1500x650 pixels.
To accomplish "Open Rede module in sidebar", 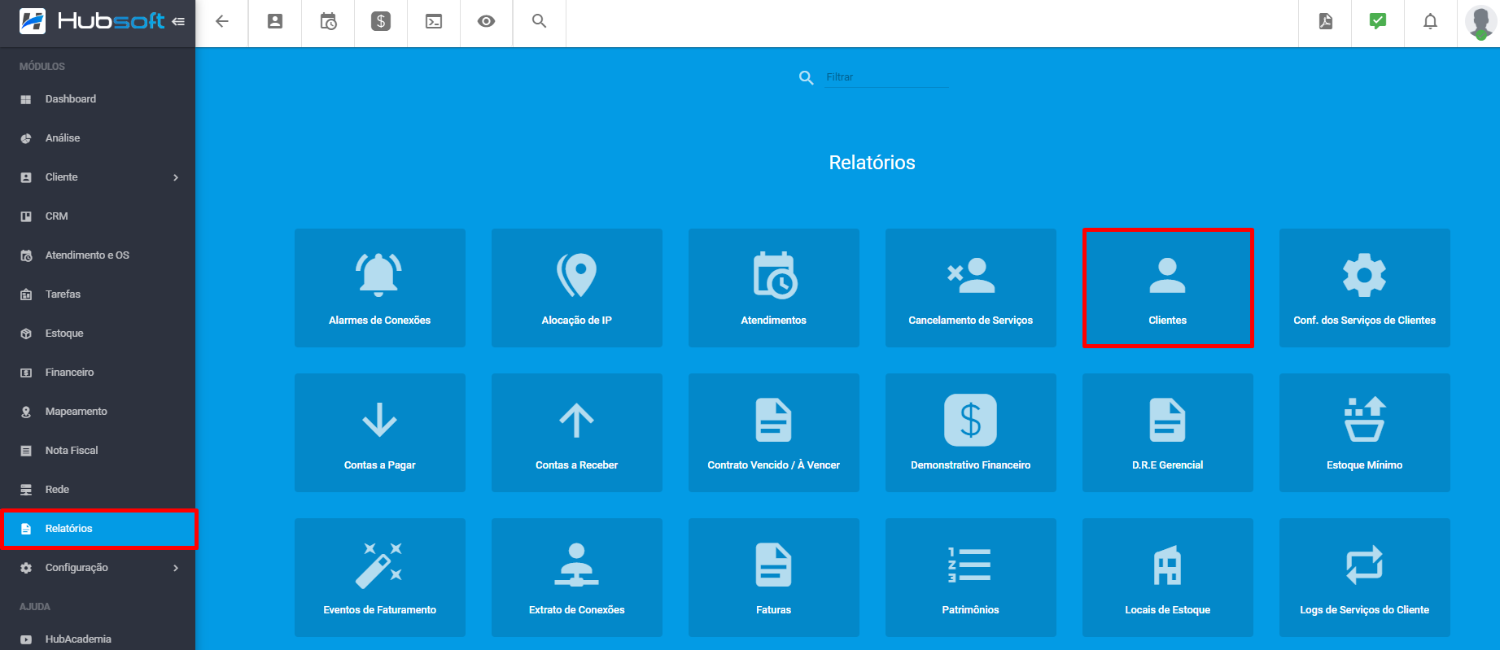I will click(98, 490).
